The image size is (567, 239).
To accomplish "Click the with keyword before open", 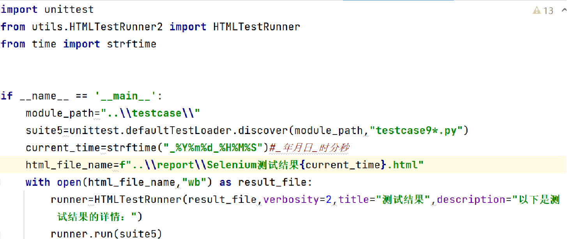I will [38, 182].
